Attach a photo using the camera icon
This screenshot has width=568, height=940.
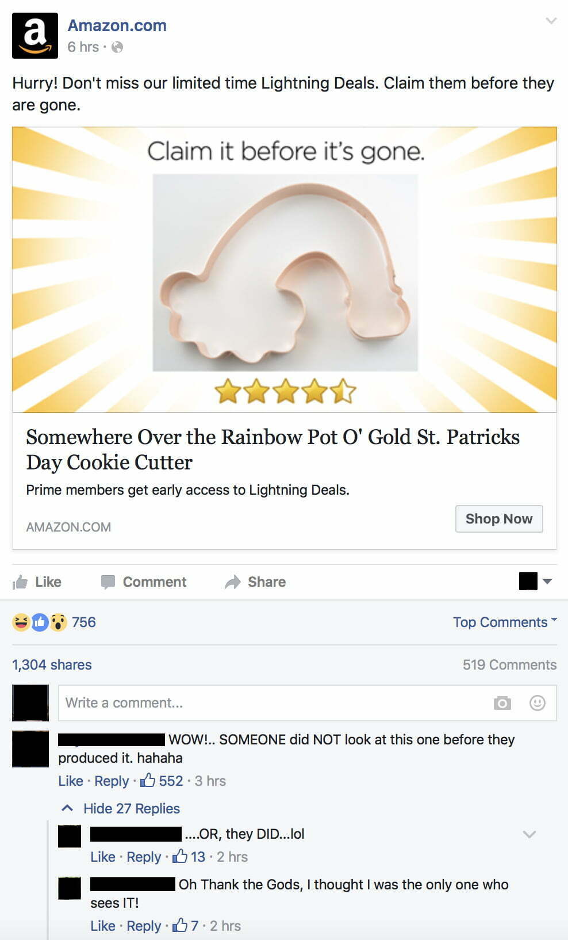click(502, 703)
